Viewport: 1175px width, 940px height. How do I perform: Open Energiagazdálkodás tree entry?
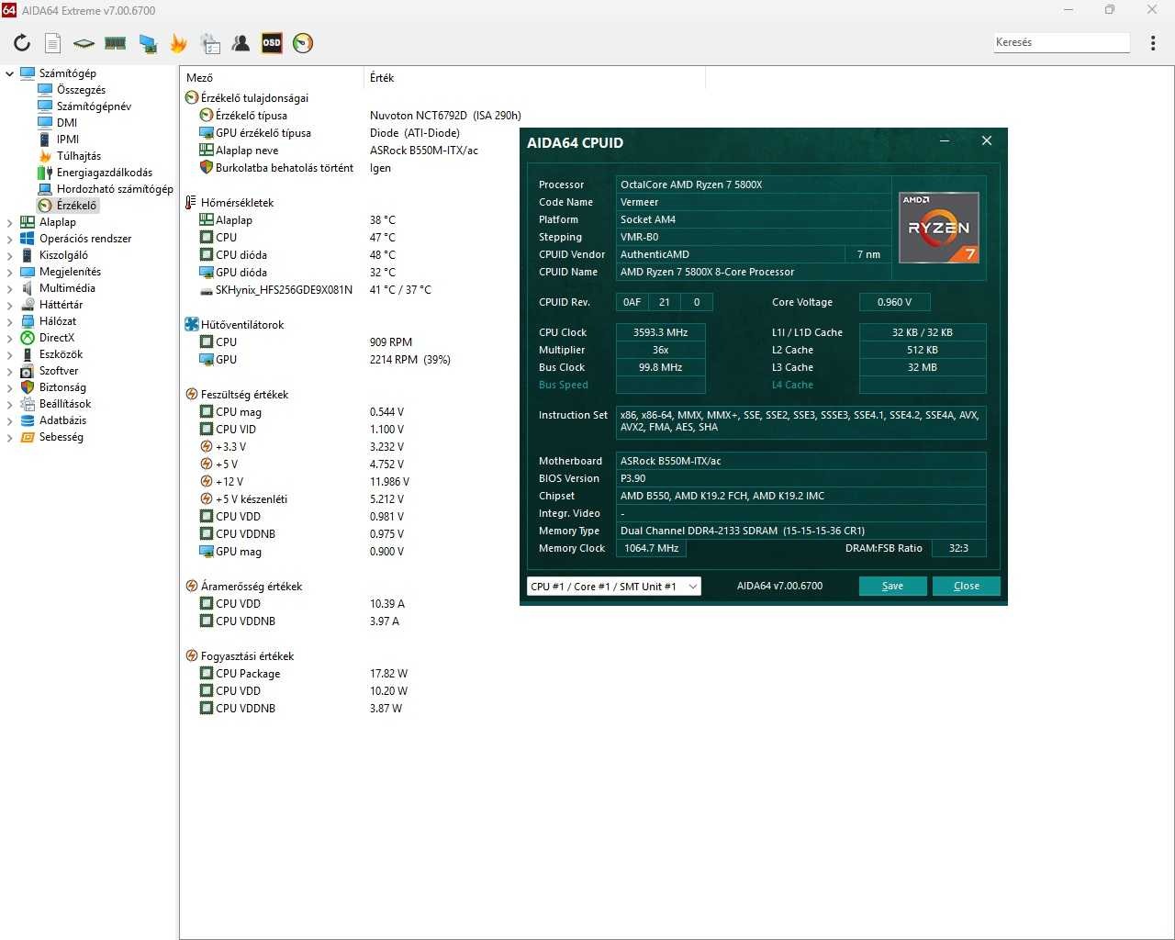(x=105, y=173)
